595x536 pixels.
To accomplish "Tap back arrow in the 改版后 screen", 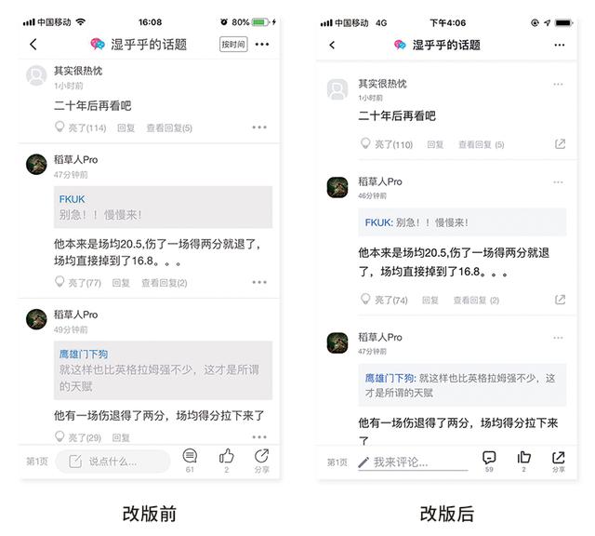I will tap(332, 46).
